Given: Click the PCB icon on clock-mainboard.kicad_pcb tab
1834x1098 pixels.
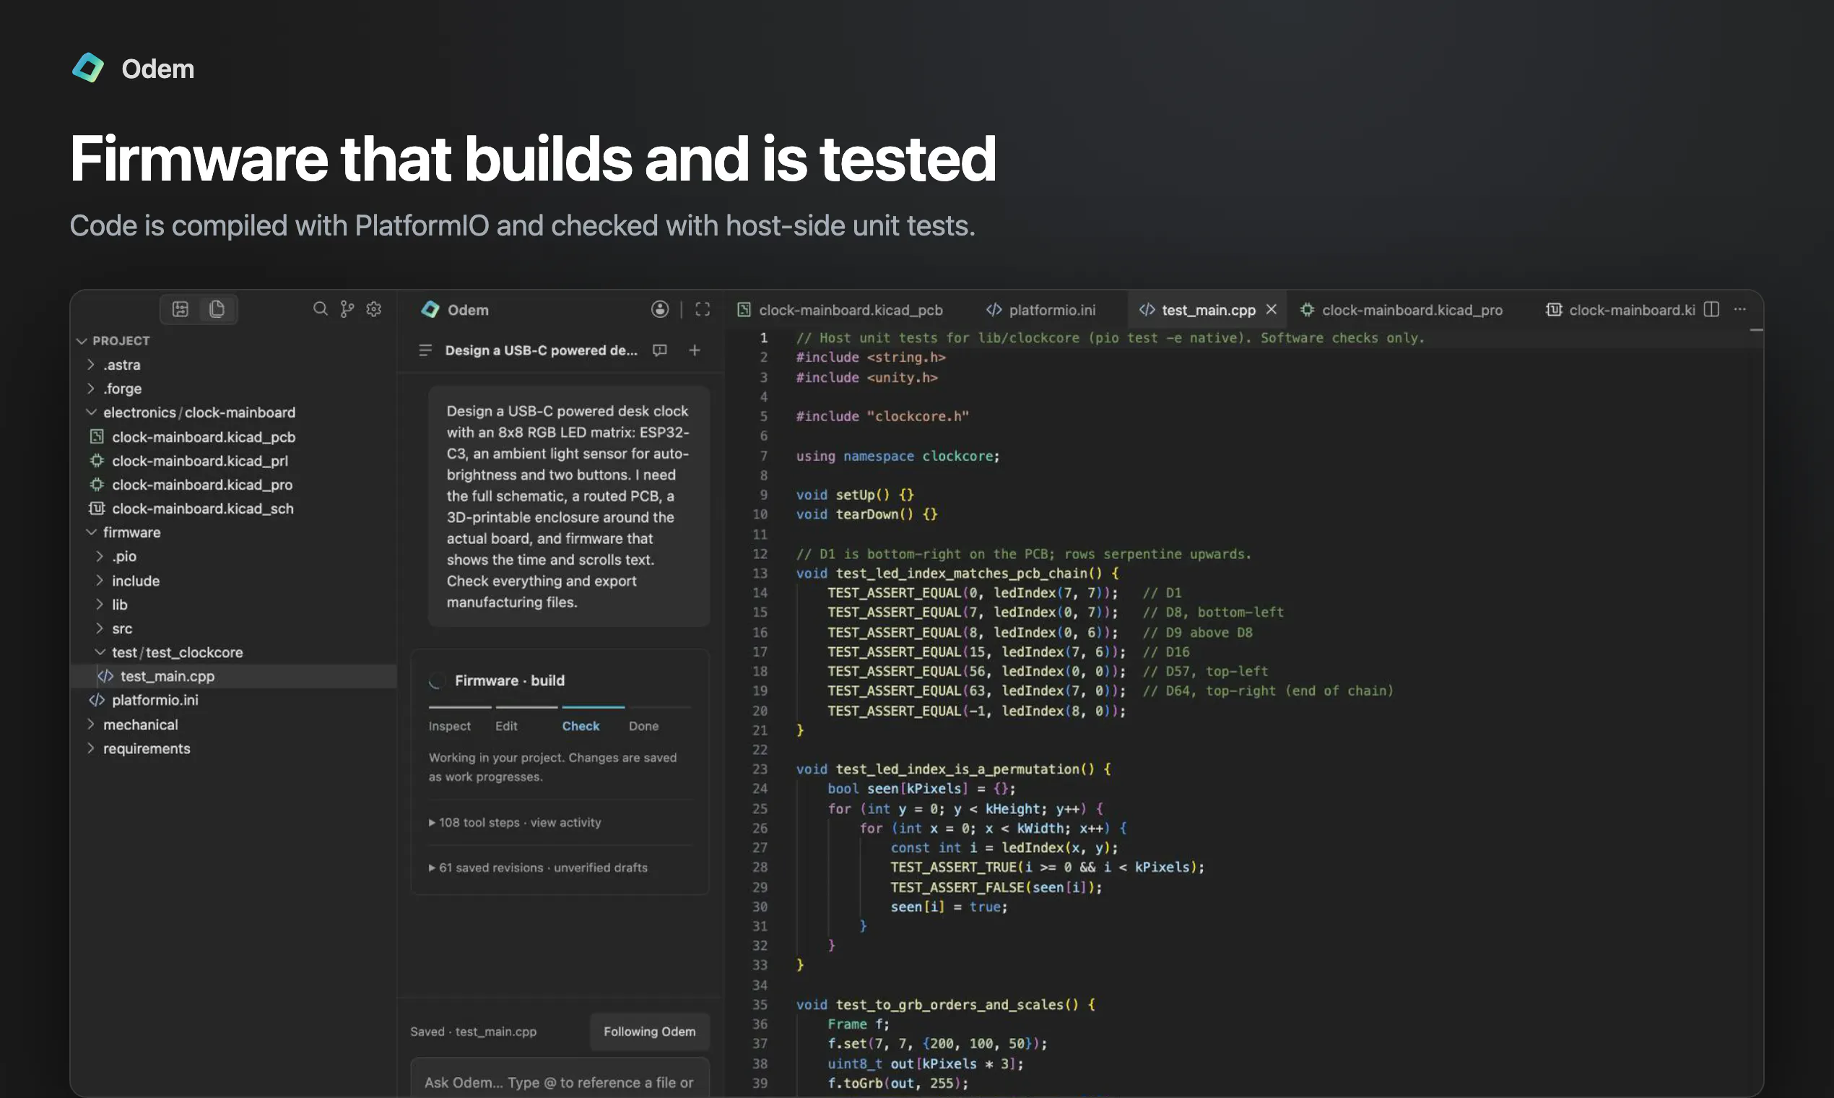Looking at the screenshot, I should point(744,310).
